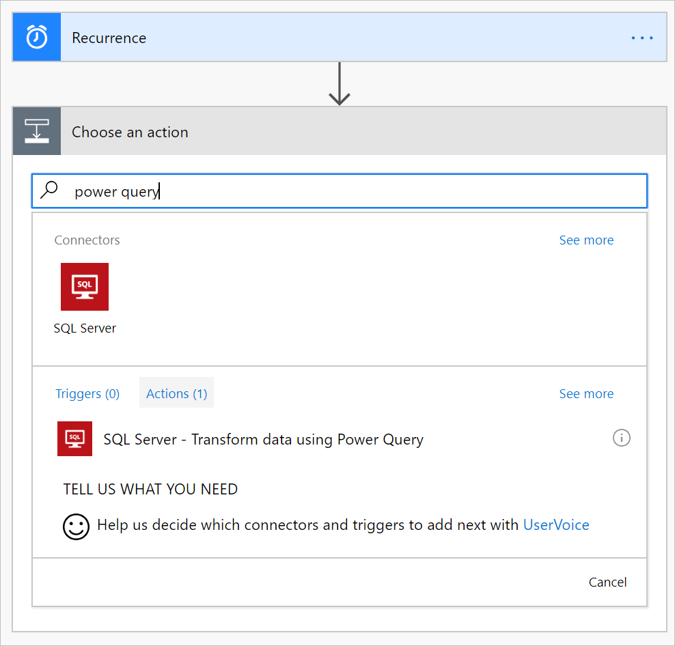The image size is (675, 646).
Task: Click the Choose an action step icon
Action: click(37, 131)
